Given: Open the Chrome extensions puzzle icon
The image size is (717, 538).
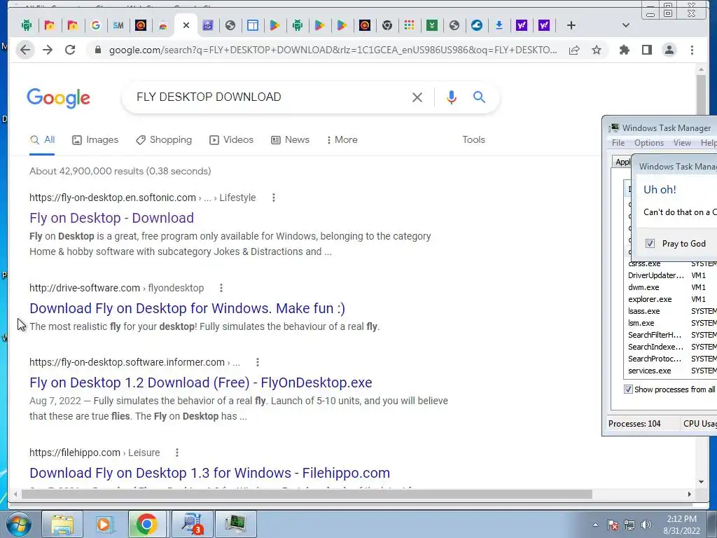Looking at the screenshot, I should (624, 50).
